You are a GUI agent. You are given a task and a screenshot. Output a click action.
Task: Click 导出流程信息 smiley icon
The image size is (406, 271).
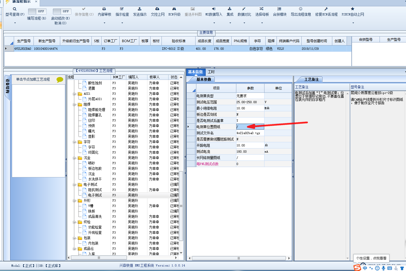click(x=300, y=9)
